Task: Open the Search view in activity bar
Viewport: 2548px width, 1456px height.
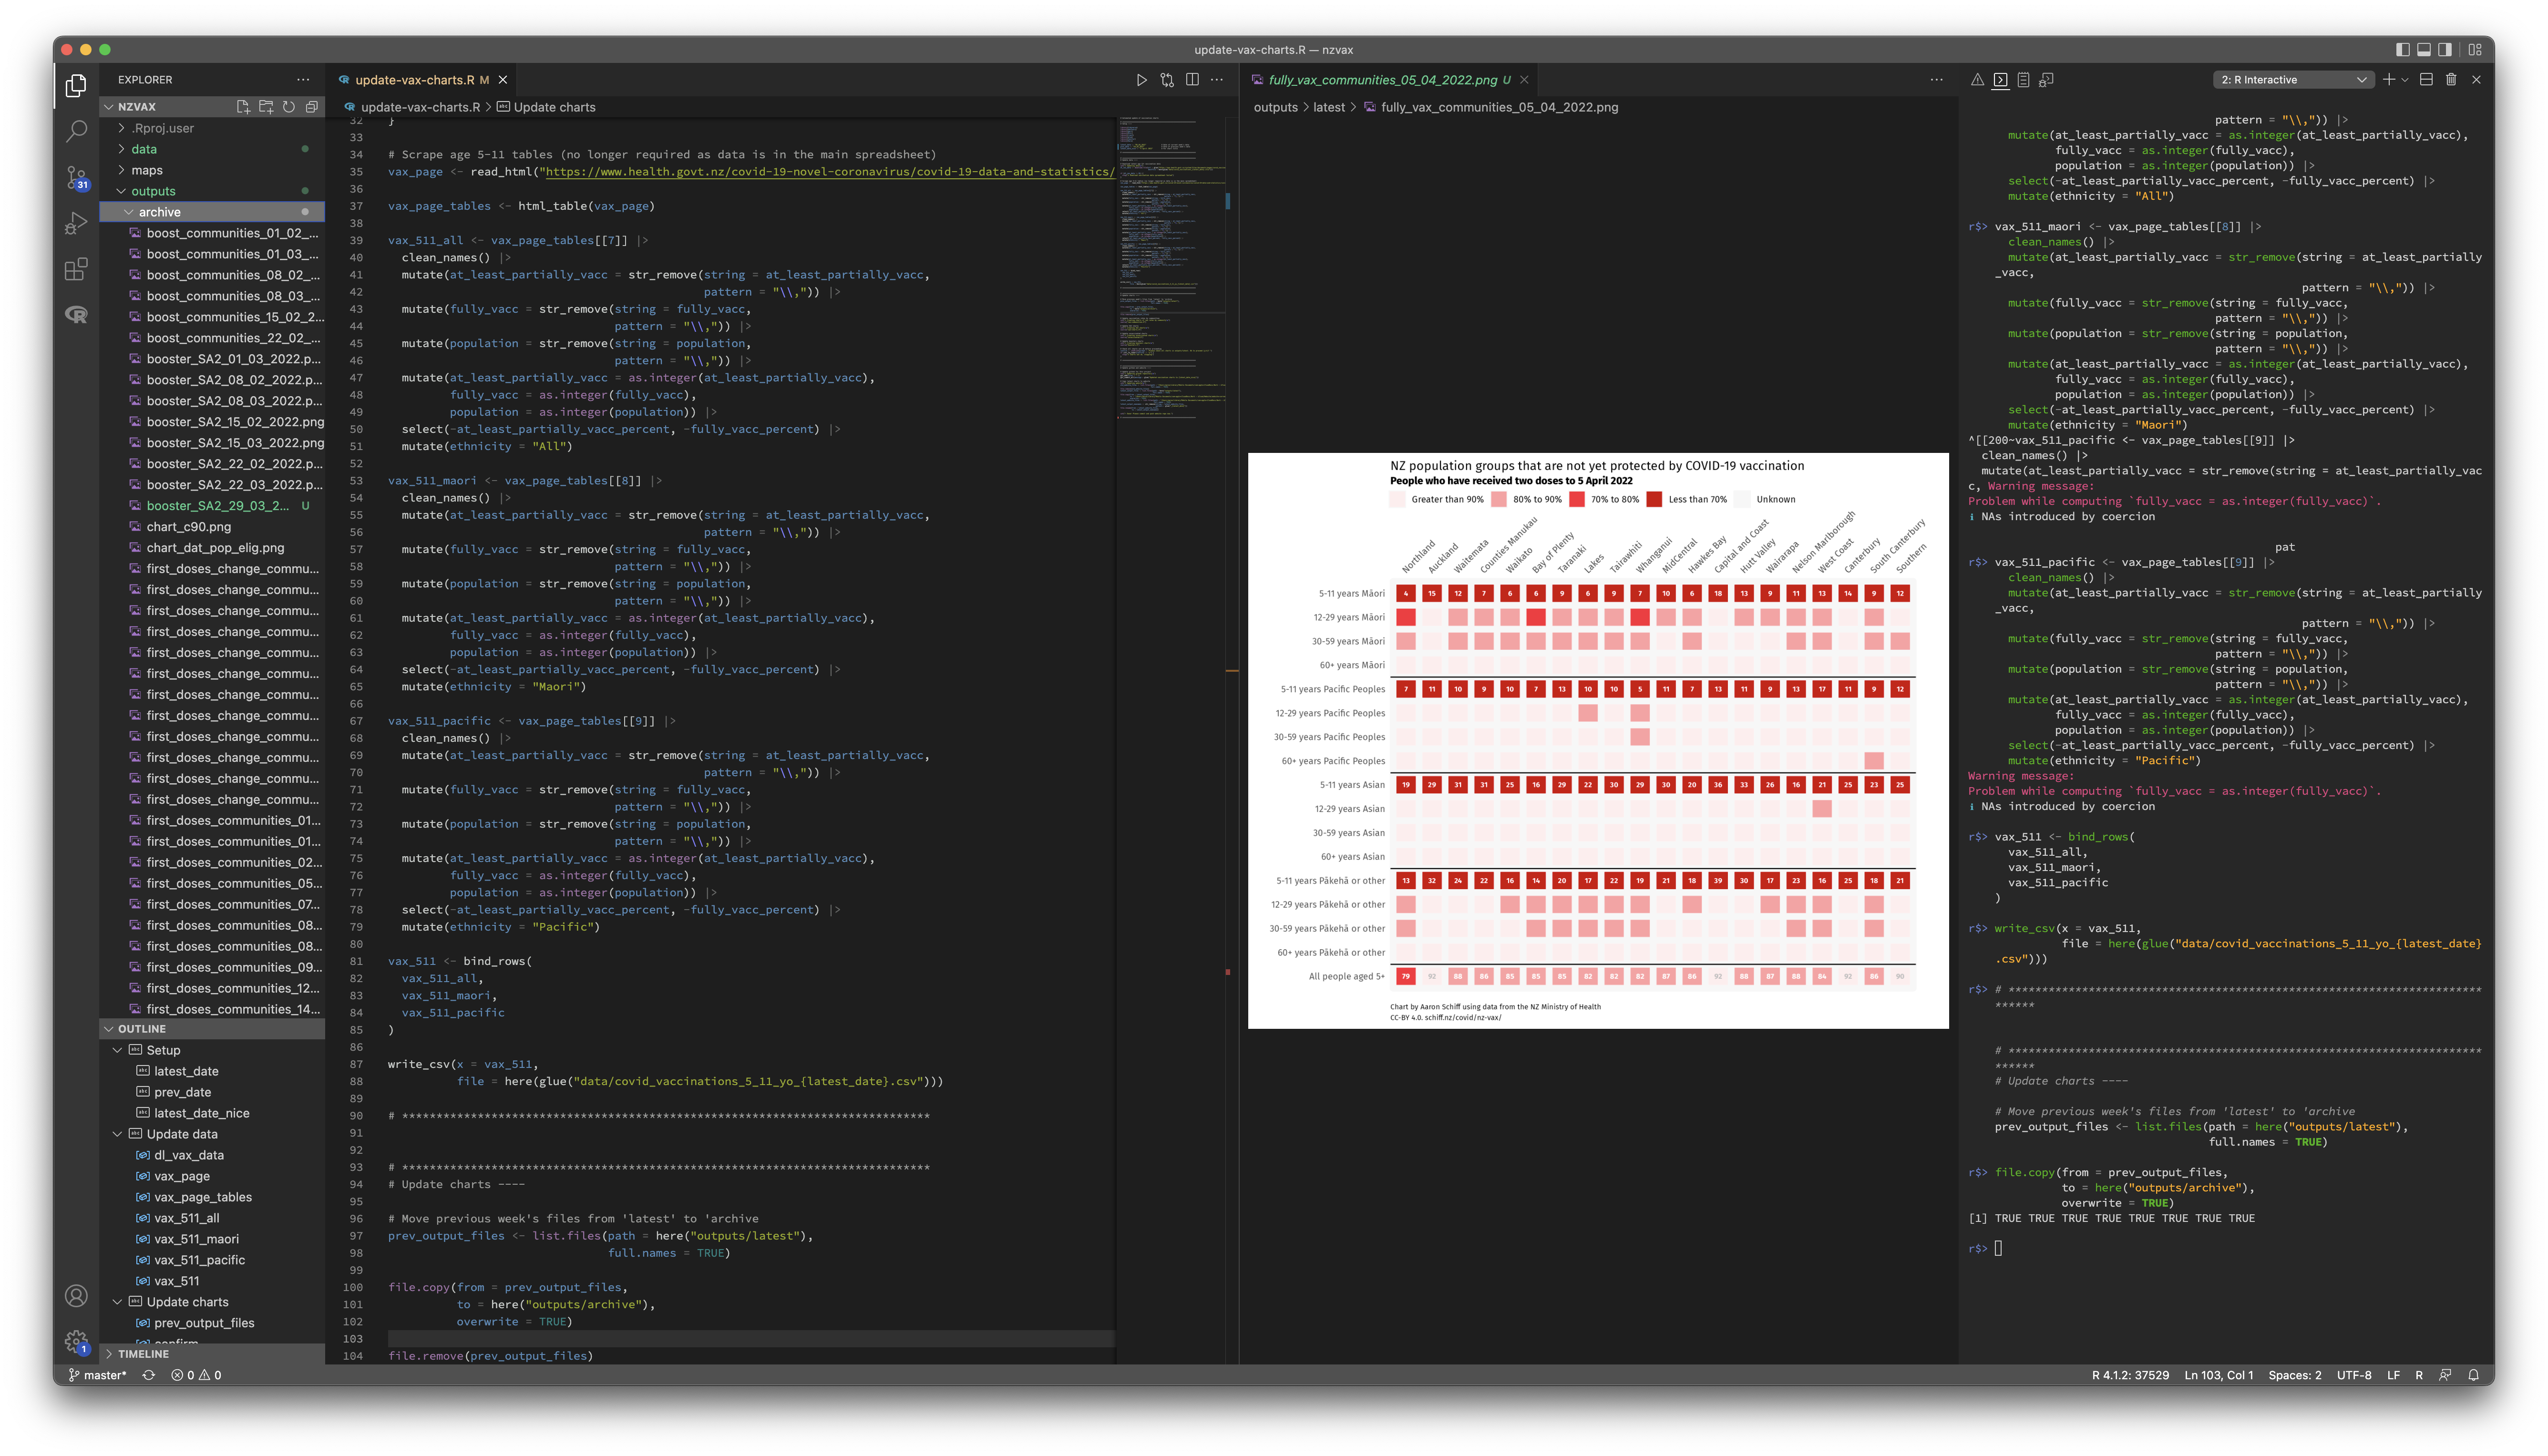Action: click(76, 132)
